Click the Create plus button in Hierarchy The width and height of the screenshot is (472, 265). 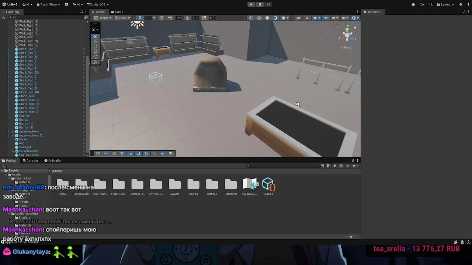point(4,17)
